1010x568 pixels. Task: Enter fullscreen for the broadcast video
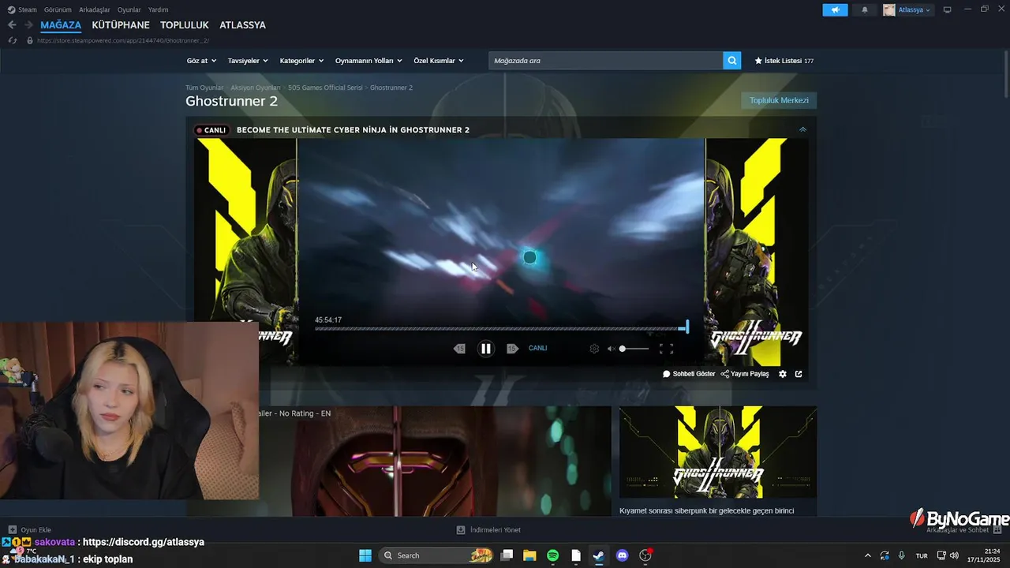pyautogui.click(x=666, y=349)
